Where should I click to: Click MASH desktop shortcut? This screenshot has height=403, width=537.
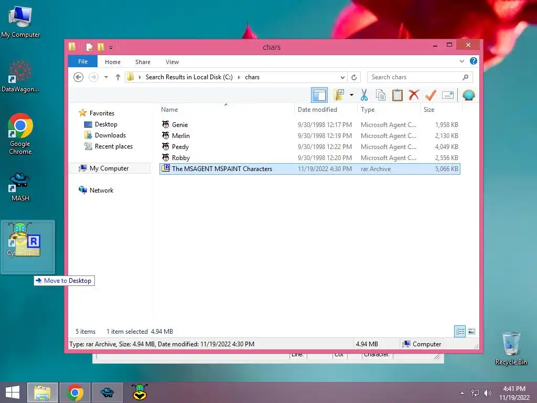pyautogui.click(x=20, y=187)
